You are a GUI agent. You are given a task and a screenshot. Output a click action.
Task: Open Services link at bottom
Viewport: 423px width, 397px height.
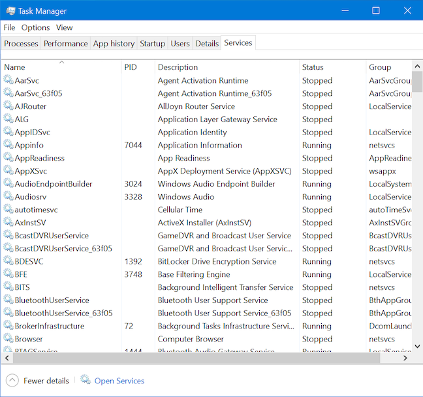(119, 381)
